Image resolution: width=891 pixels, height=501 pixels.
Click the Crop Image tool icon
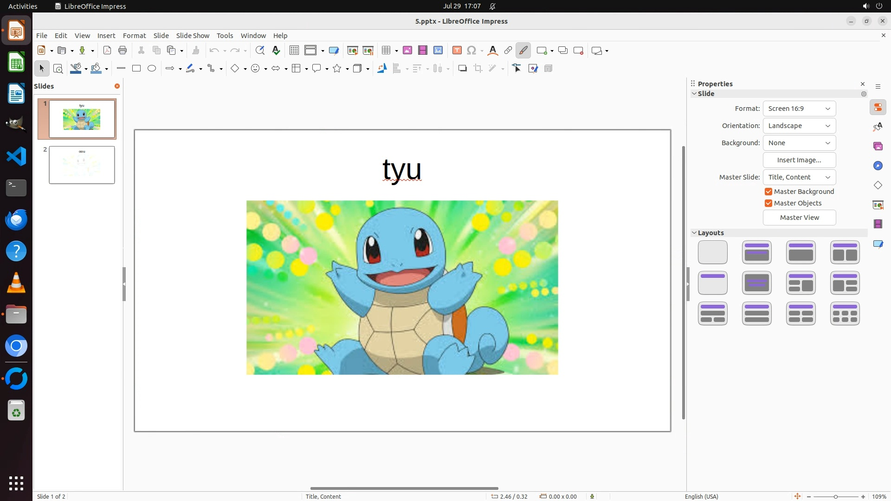478,69
